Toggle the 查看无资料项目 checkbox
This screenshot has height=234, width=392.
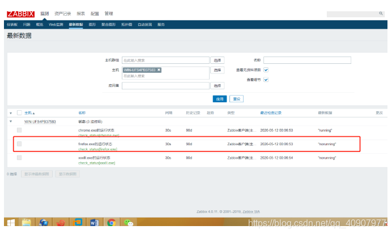pyautogui.click(x=266, y=70)
